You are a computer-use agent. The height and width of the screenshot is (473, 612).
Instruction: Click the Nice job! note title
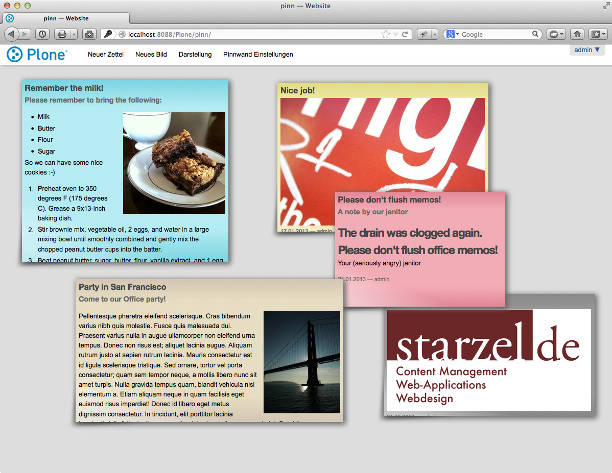point(297,90)
